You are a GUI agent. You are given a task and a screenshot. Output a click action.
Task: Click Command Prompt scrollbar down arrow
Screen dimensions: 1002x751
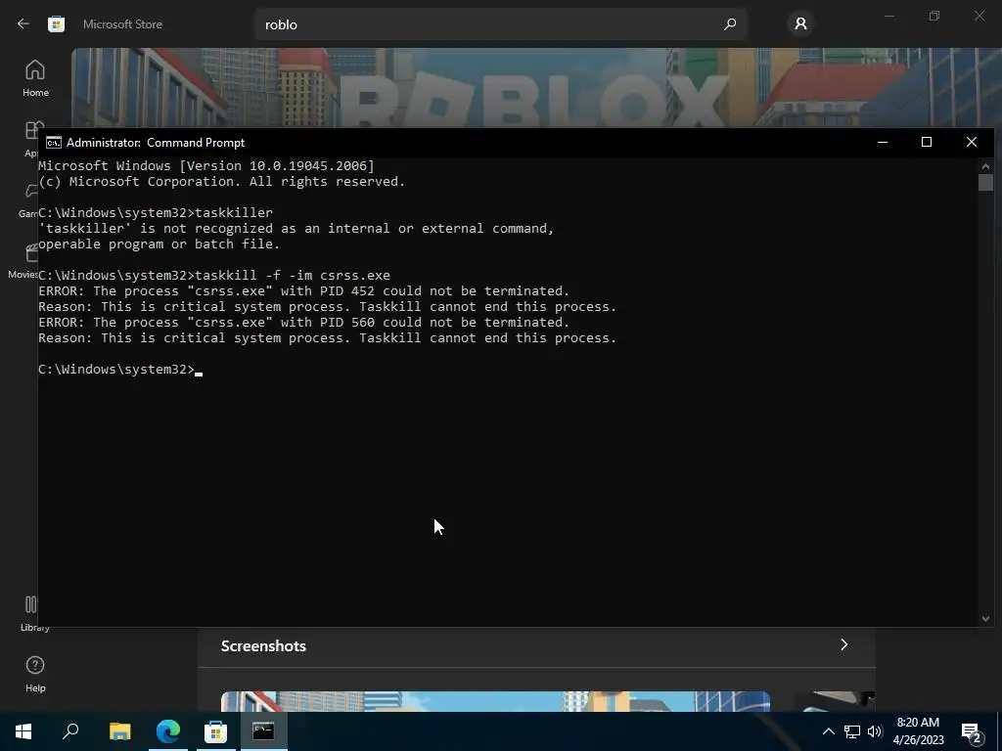(985, 618)
